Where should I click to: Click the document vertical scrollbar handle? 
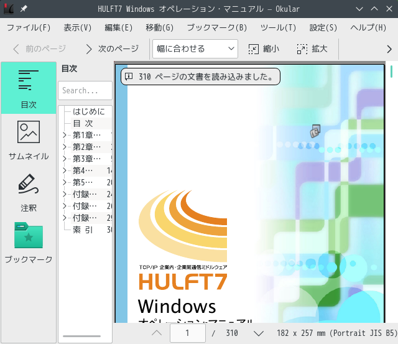click(391, 72)
